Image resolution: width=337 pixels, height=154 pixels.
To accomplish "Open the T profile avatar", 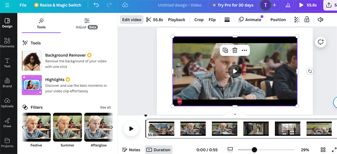I will point(265,5).
